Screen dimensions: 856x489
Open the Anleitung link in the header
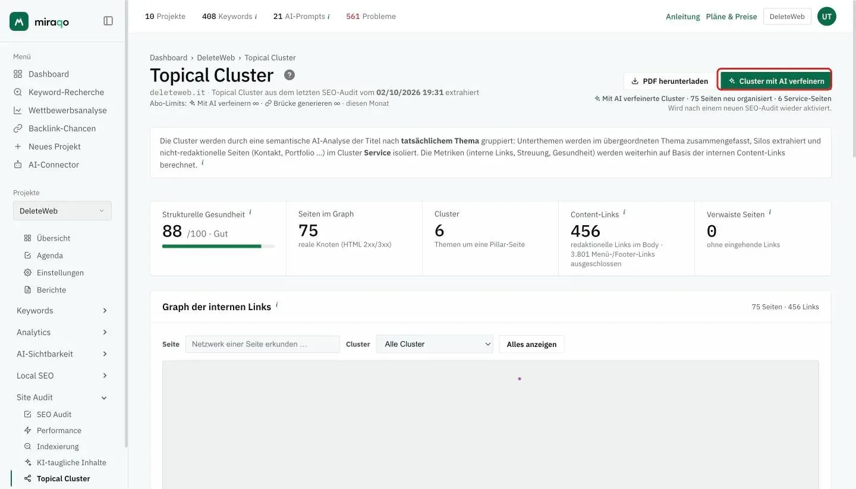683,17
